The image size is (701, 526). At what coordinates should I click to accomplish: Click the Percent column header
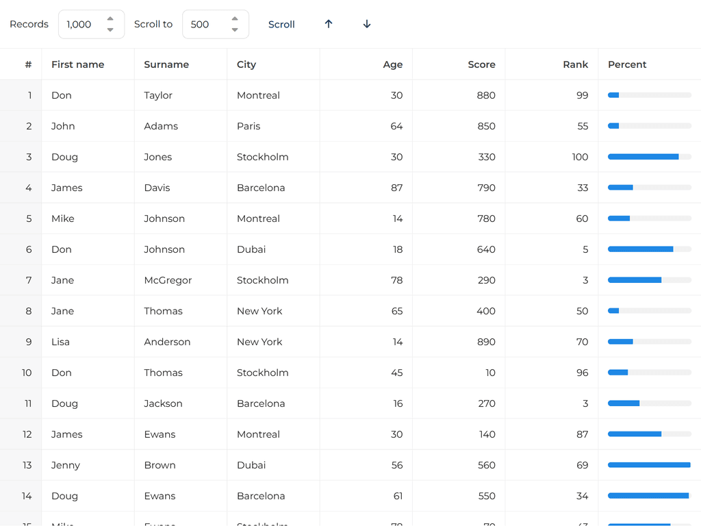tap(627, 64)
